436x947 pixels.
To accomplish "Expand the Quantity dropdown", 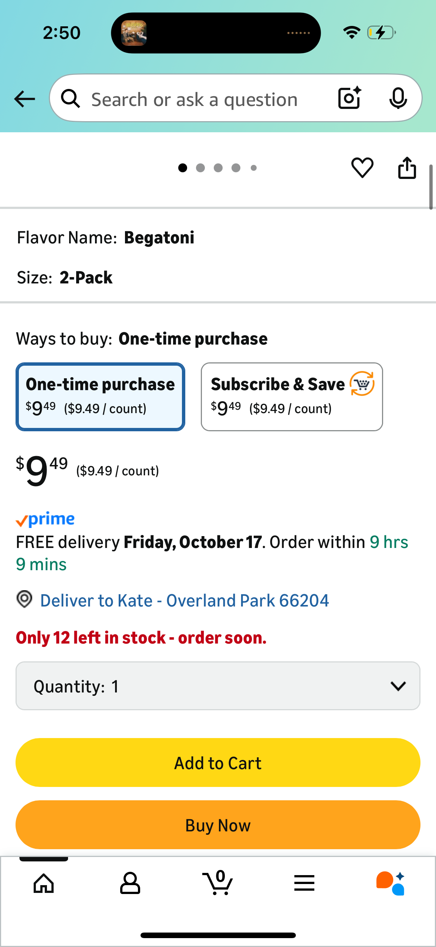I will 218,686.
